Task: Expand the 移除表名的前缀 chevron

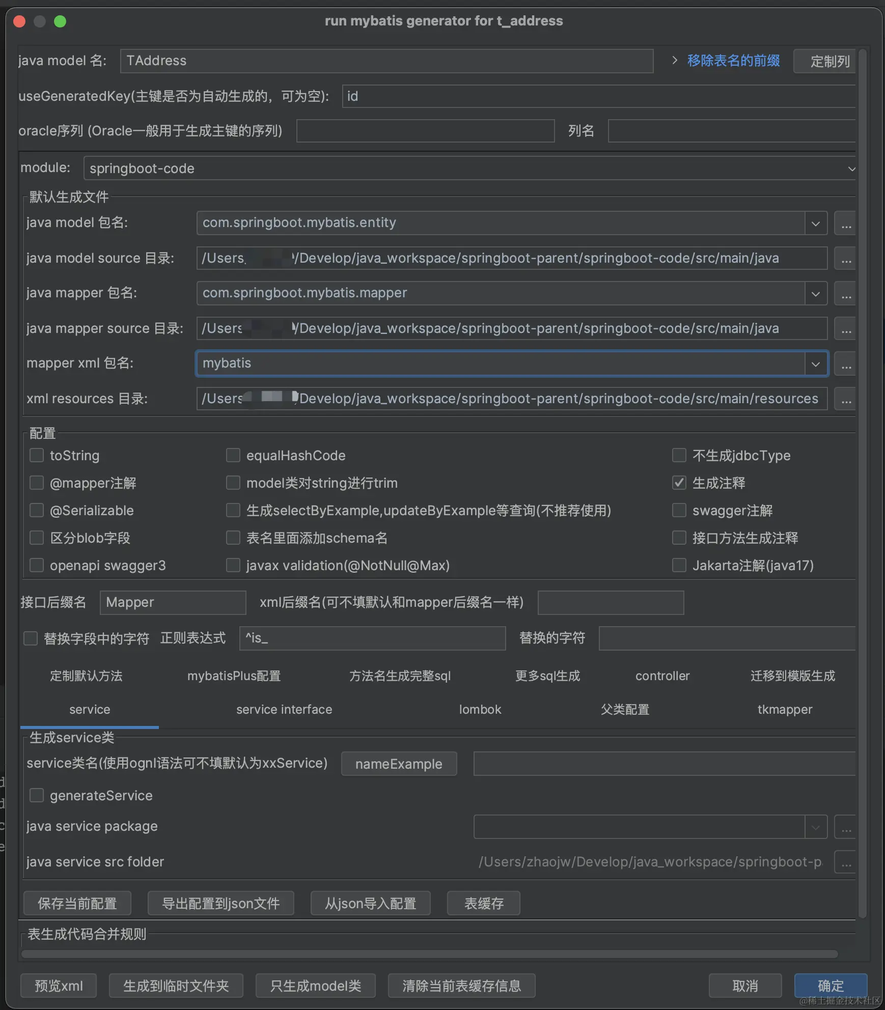Action: click(x=675, y=60)
